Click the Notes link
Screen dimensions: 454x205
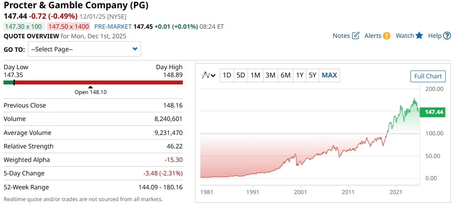(x=341, y=36)
